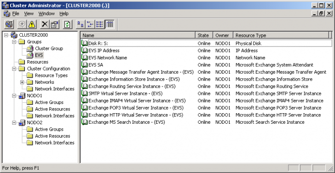Click the Cluster Administrator title bar app icon
The height and width of the screenshot is (173, 335).
[6, 6]
